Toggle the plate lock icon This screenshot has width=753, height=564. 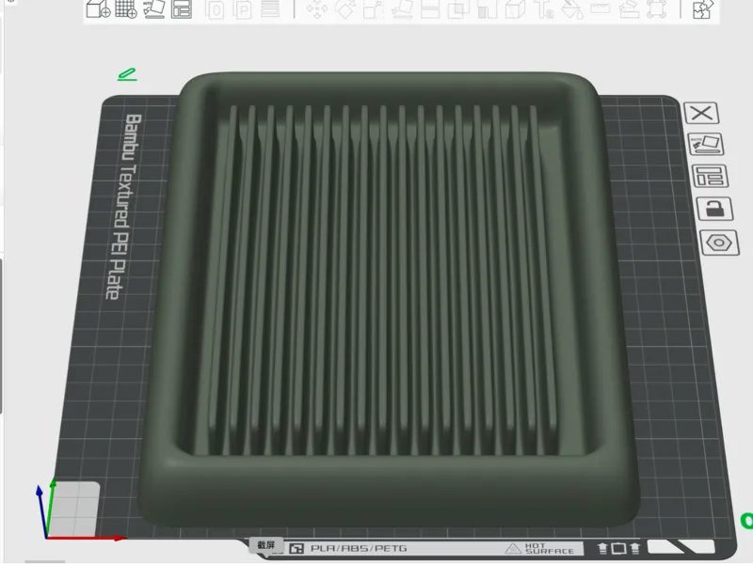click(x=714, y=209)
